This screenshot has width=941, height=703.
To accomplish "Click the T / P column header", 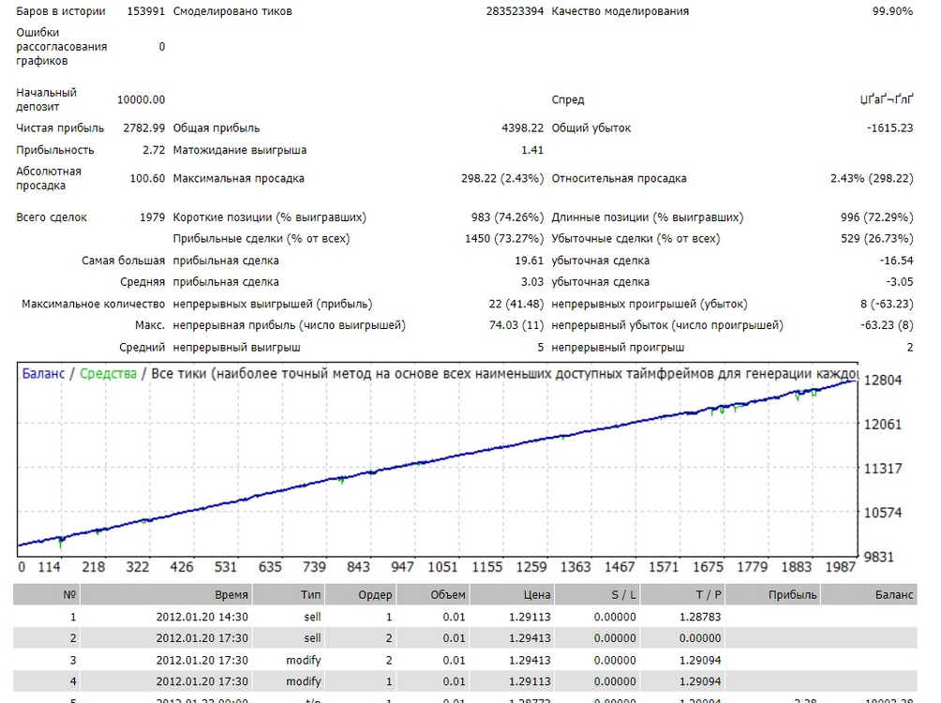I will click(709, 594).
